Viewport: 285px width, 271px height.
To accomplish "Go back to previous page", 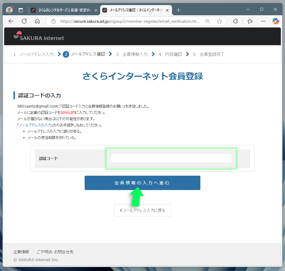I will pos(11,21).
